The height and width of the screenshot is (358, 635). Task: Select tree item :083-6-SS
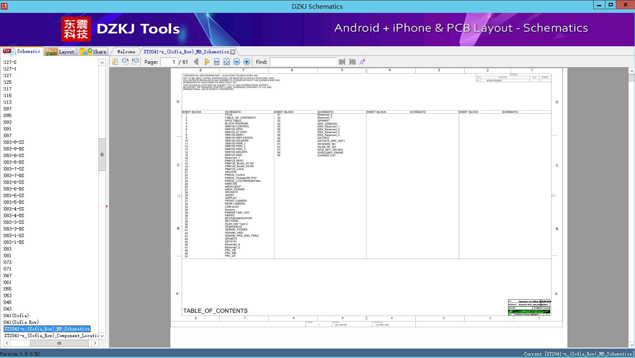[14, 182]
